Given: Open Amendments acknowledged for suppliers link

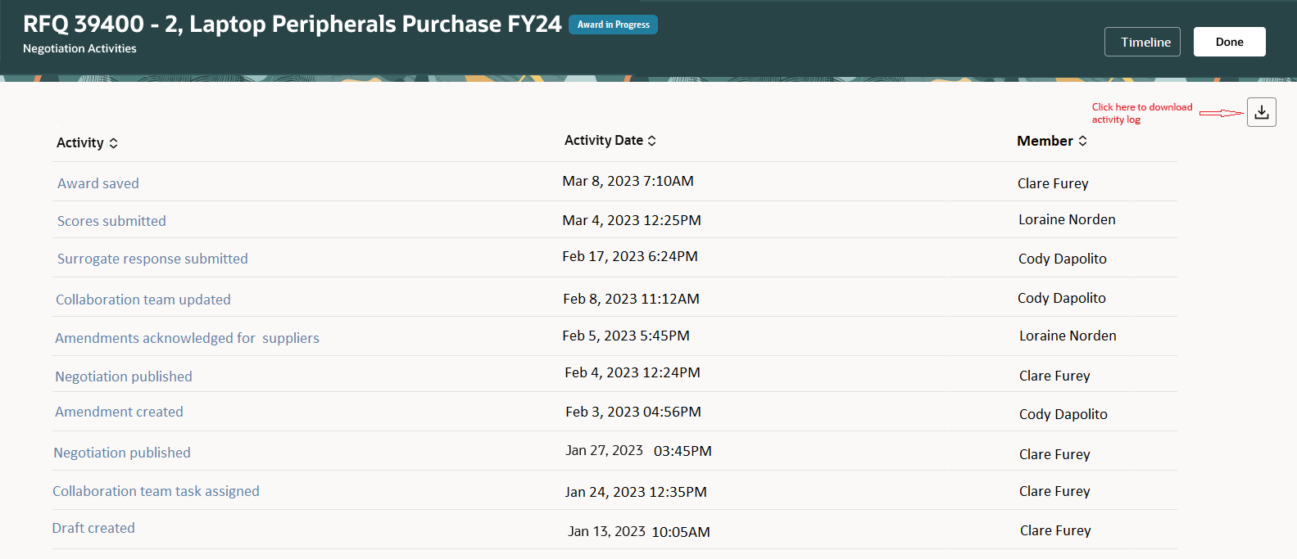Looking at the screenshot, I should [187, 338].
